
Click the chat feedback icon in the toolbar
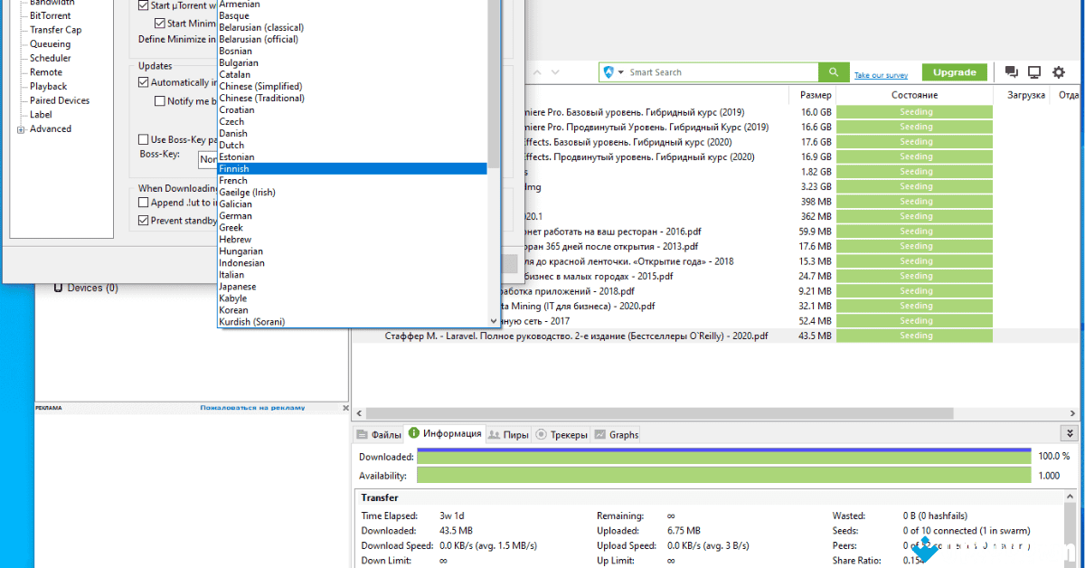pyautogui.click(x=1010, y=71)
